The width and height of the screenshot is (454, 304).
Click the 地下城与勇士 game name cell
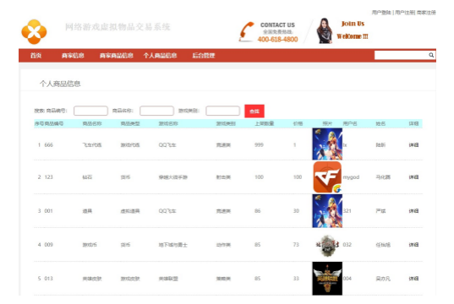click(172, 245)
